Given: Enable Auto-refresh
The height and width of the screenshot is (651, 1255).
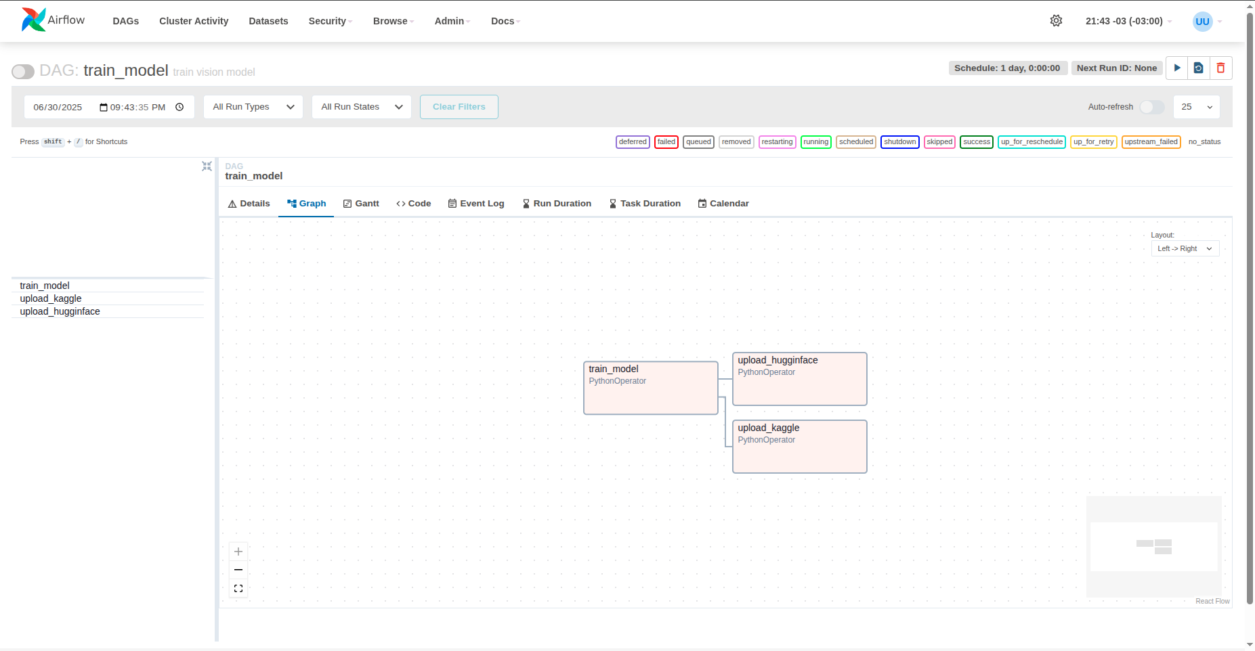Looking at the screenshot, I should 1151,107.
